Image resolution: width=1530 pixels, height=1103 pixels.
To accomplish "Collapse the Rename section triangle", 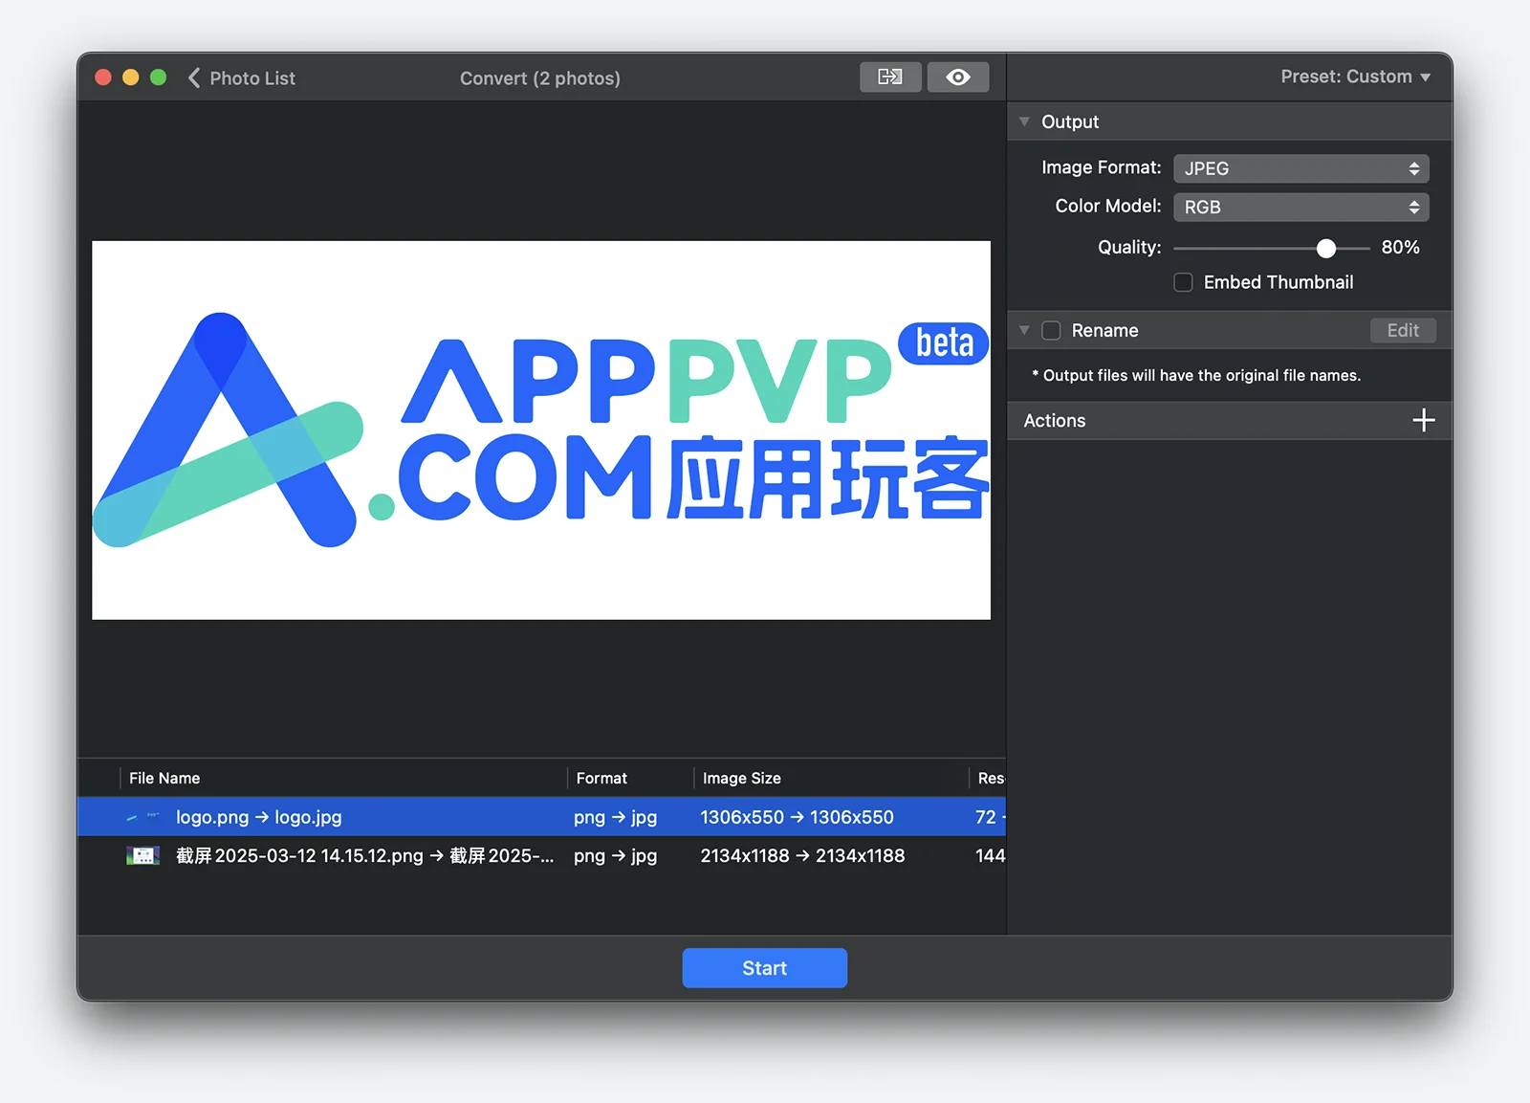I will 1024,330.
